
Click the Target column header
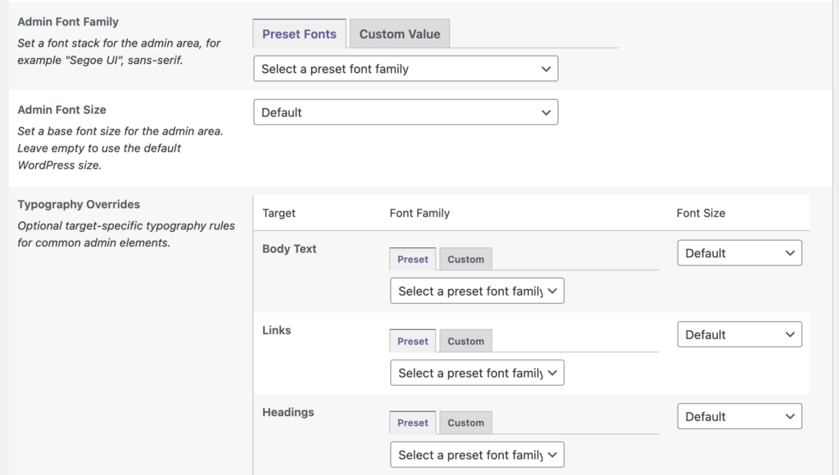(x=279, y=213)
